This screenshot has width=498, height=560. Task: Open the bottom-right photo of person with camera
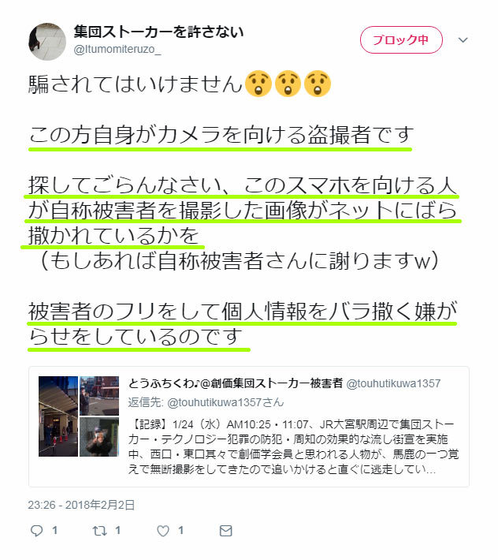99,437
